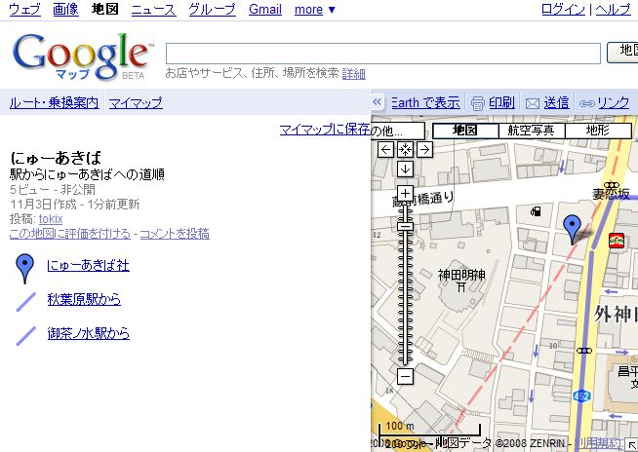Image resolution: width=638 pixels, height=452 pixels.
Task: Click コメントを投稿 link
Action: (x=175, y=234)
